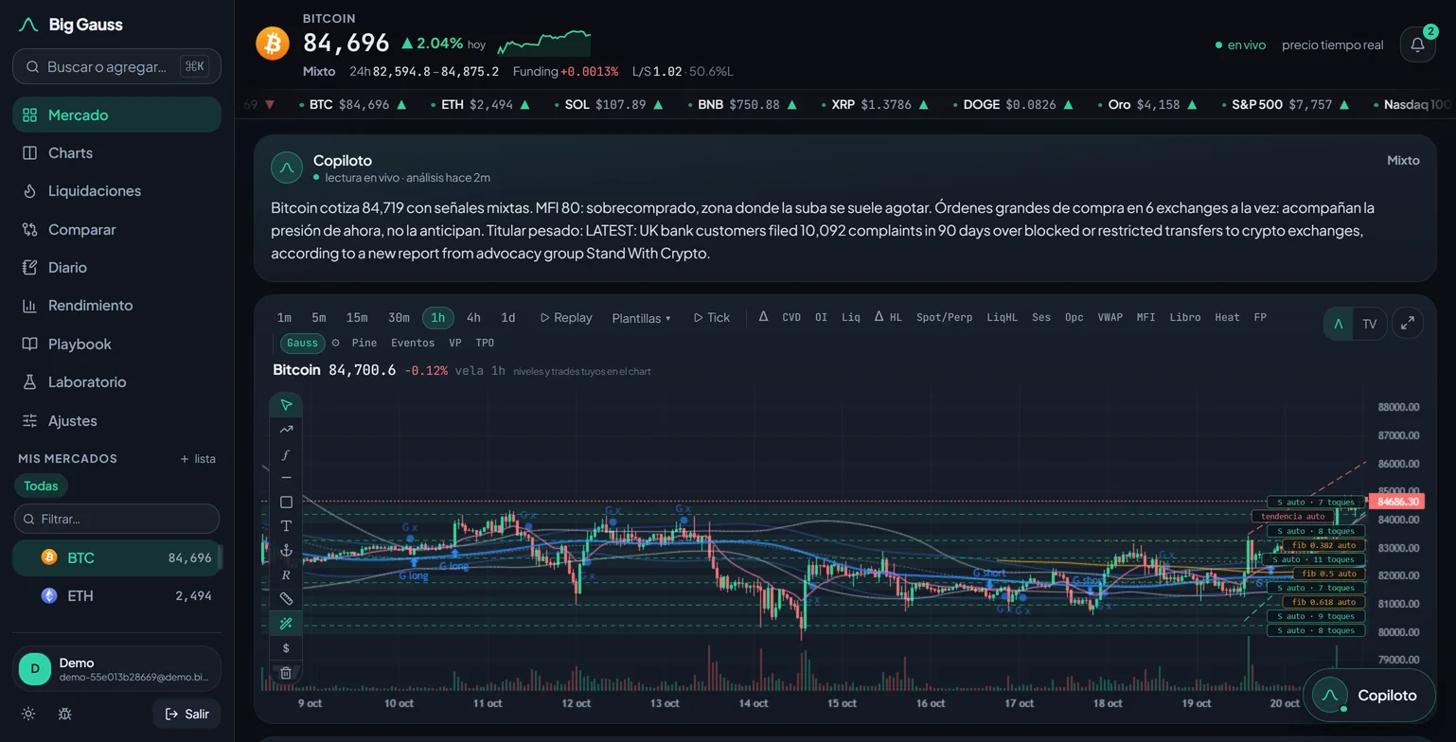Click the Buscar o agregar search field
1456x742 pixels.
point(116,66)
